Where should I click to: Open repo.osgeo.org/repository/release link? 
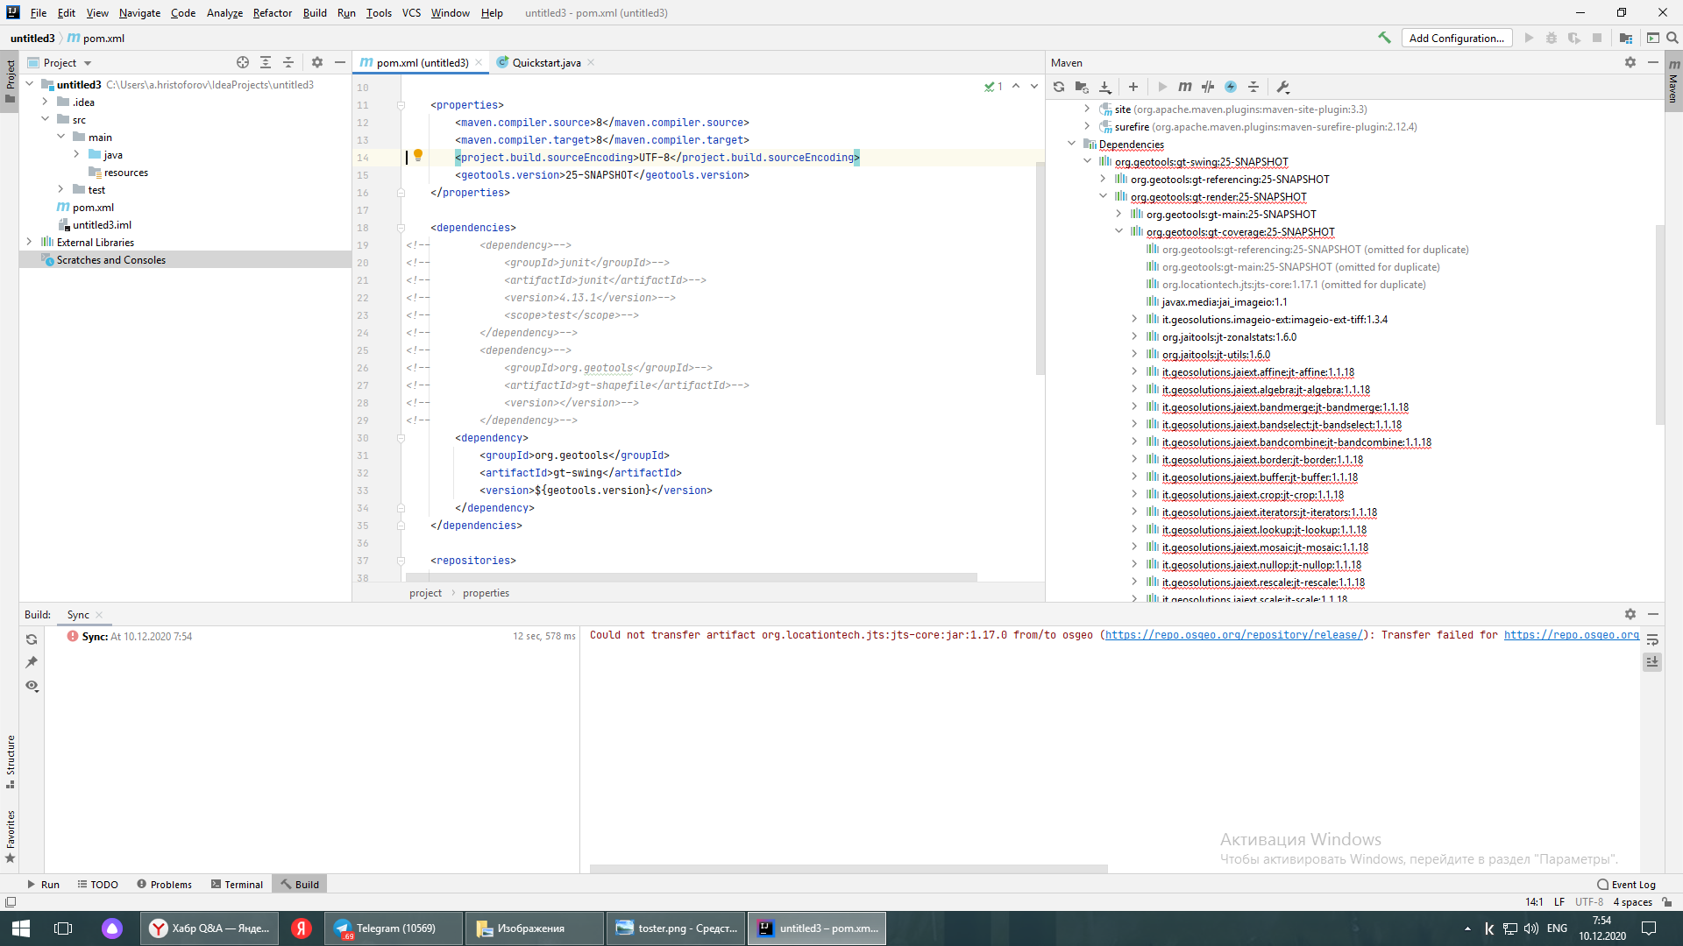point(1233,635)
